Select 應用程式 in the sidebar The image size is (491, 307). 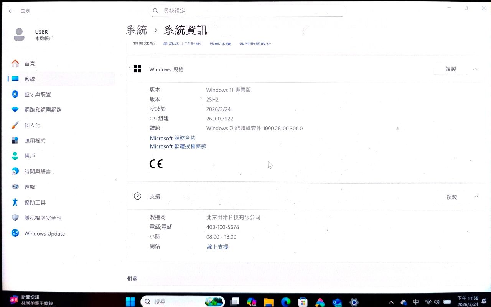click(35, 140)
